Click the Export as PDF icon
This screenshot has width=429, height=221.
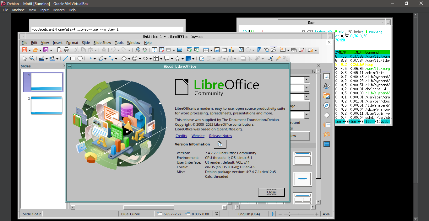coord(59,50)
